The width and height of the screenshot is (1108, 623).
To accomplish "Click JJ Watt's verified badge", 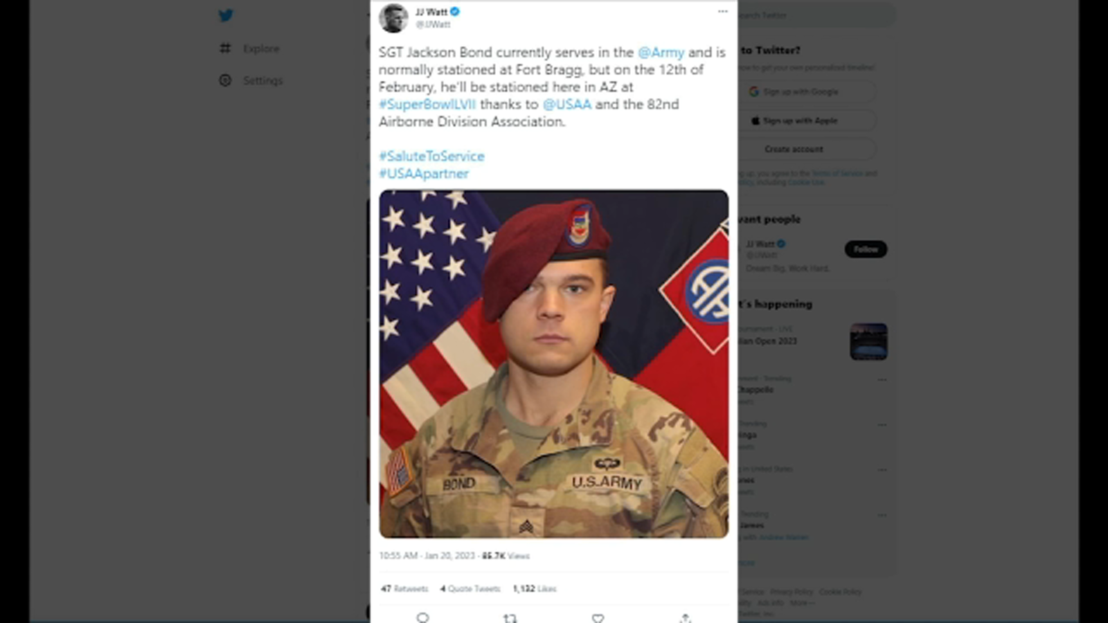I will (454, 11).
